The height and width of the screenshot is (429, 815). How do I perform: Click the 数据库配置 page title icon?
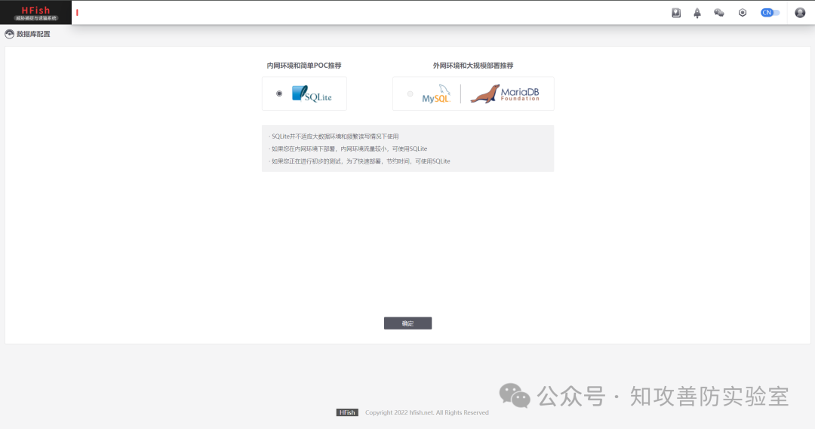click(9, 34)
